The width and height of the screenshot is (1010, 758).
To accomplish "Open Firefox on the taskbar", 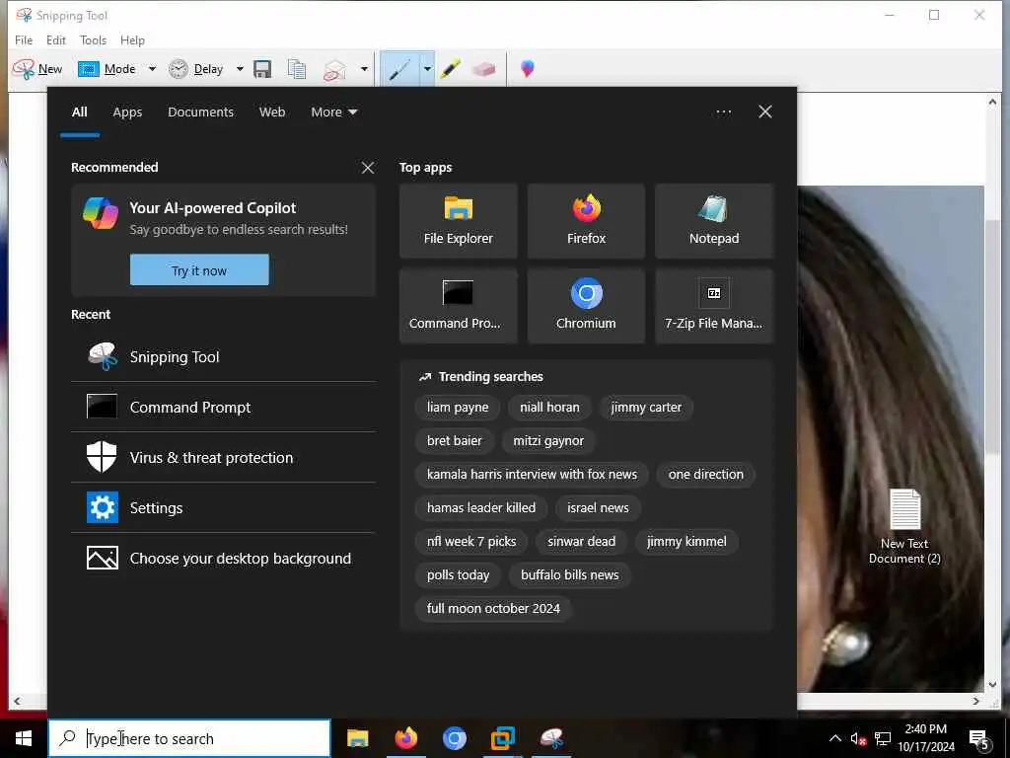I will 405,738.
